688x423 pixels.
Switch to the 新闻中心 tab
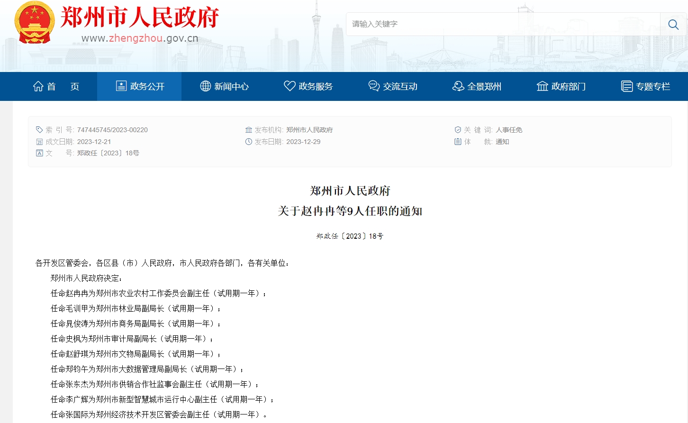point(224,86)
